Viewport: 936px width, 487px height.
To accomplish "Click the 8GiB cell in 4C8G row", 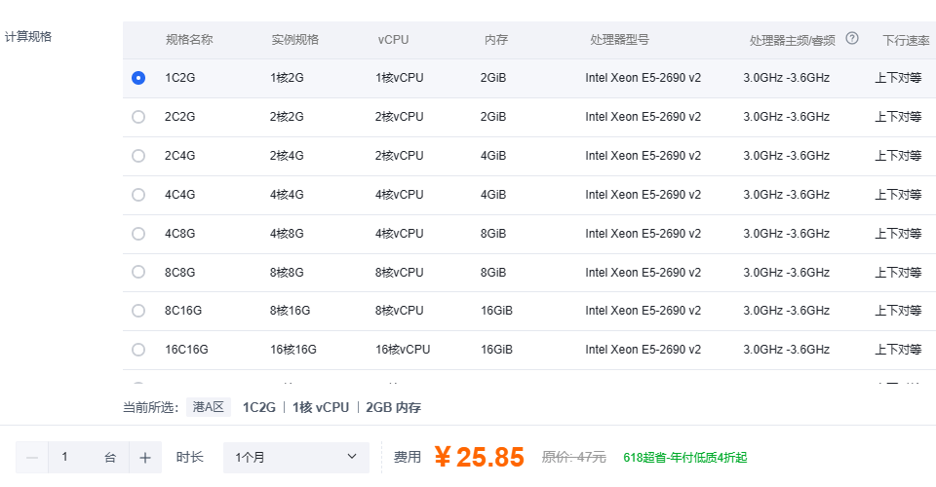I will click(493, 234).
